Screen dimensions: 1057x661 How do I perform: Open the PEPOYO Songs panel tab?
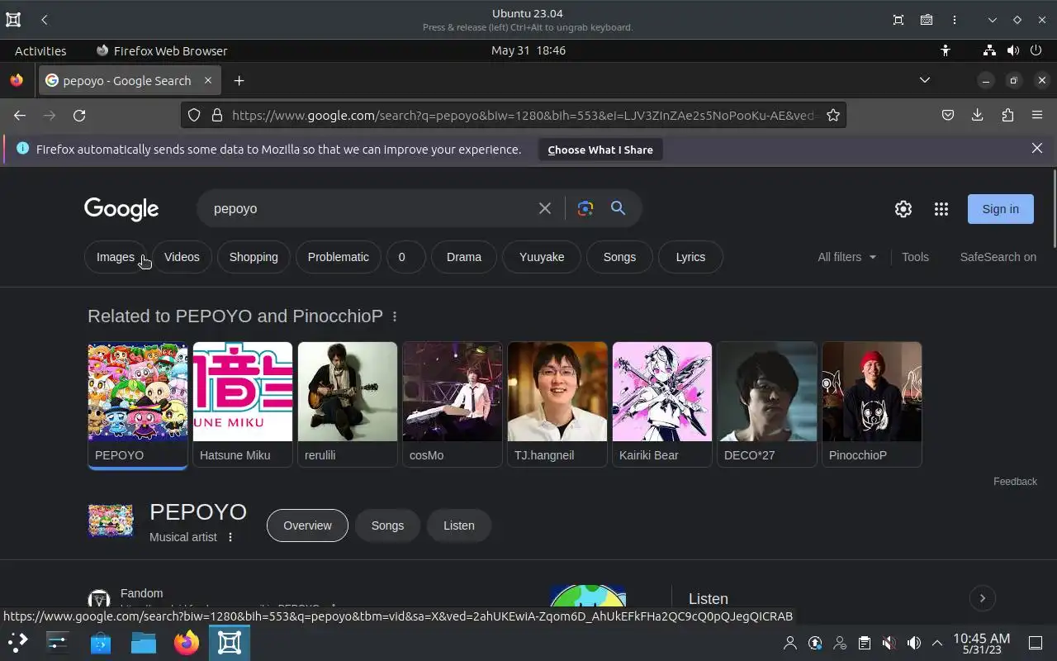[x=387, y=525]
